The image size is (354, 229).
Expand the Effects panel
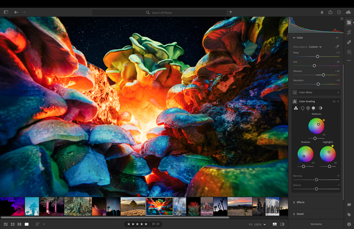(300, 202)
